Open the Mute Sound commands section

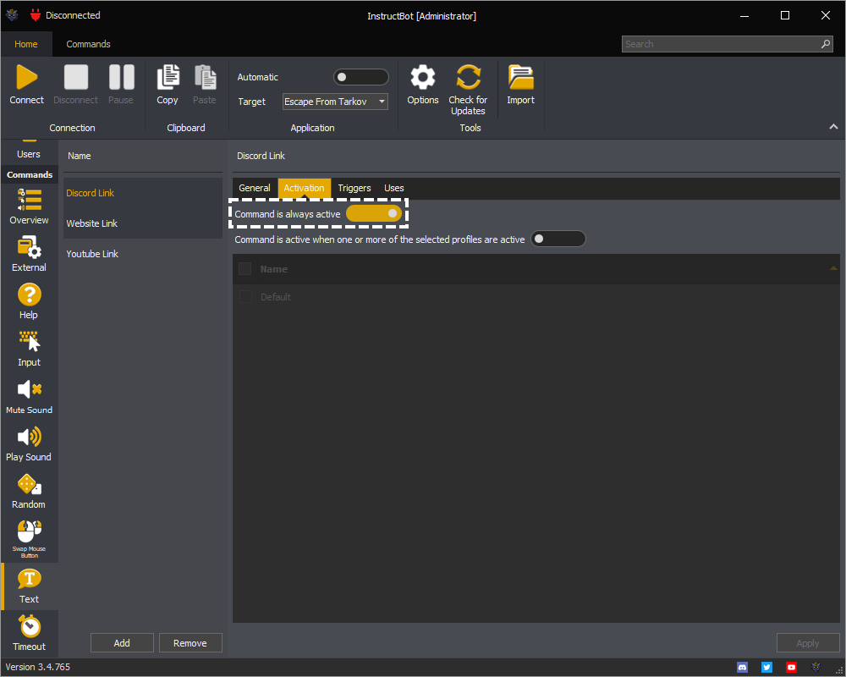click(29, 396)
